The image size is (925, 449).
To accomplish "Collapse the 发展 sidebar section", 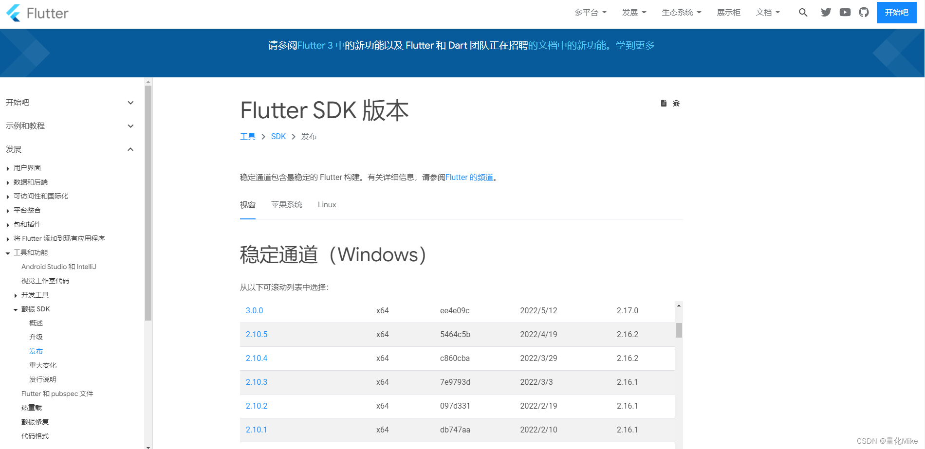I will pyautogui.click(x=70, y=149).
